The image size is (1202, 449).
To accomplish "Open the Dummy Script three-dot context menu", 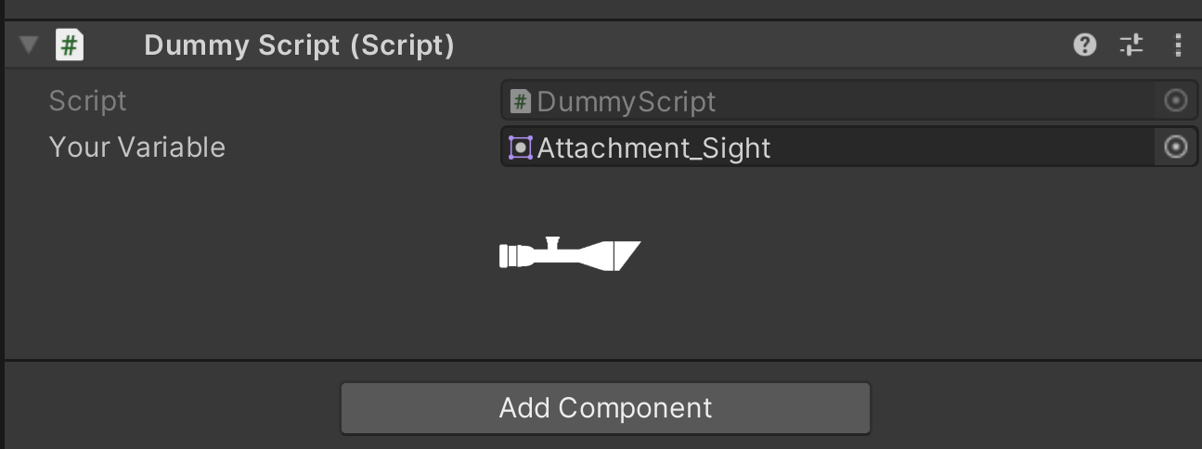I will (1178, 45).
